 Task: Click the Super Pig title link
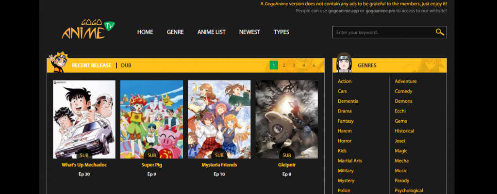[151, 165]
